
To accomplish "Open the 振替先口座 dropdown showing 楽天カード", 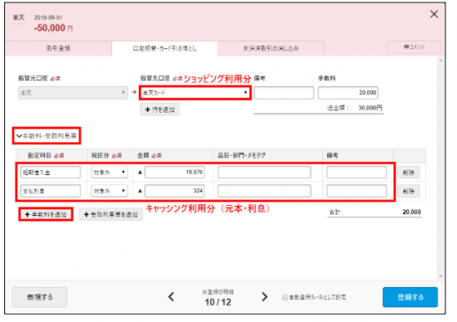I will (x=195, y=93).
